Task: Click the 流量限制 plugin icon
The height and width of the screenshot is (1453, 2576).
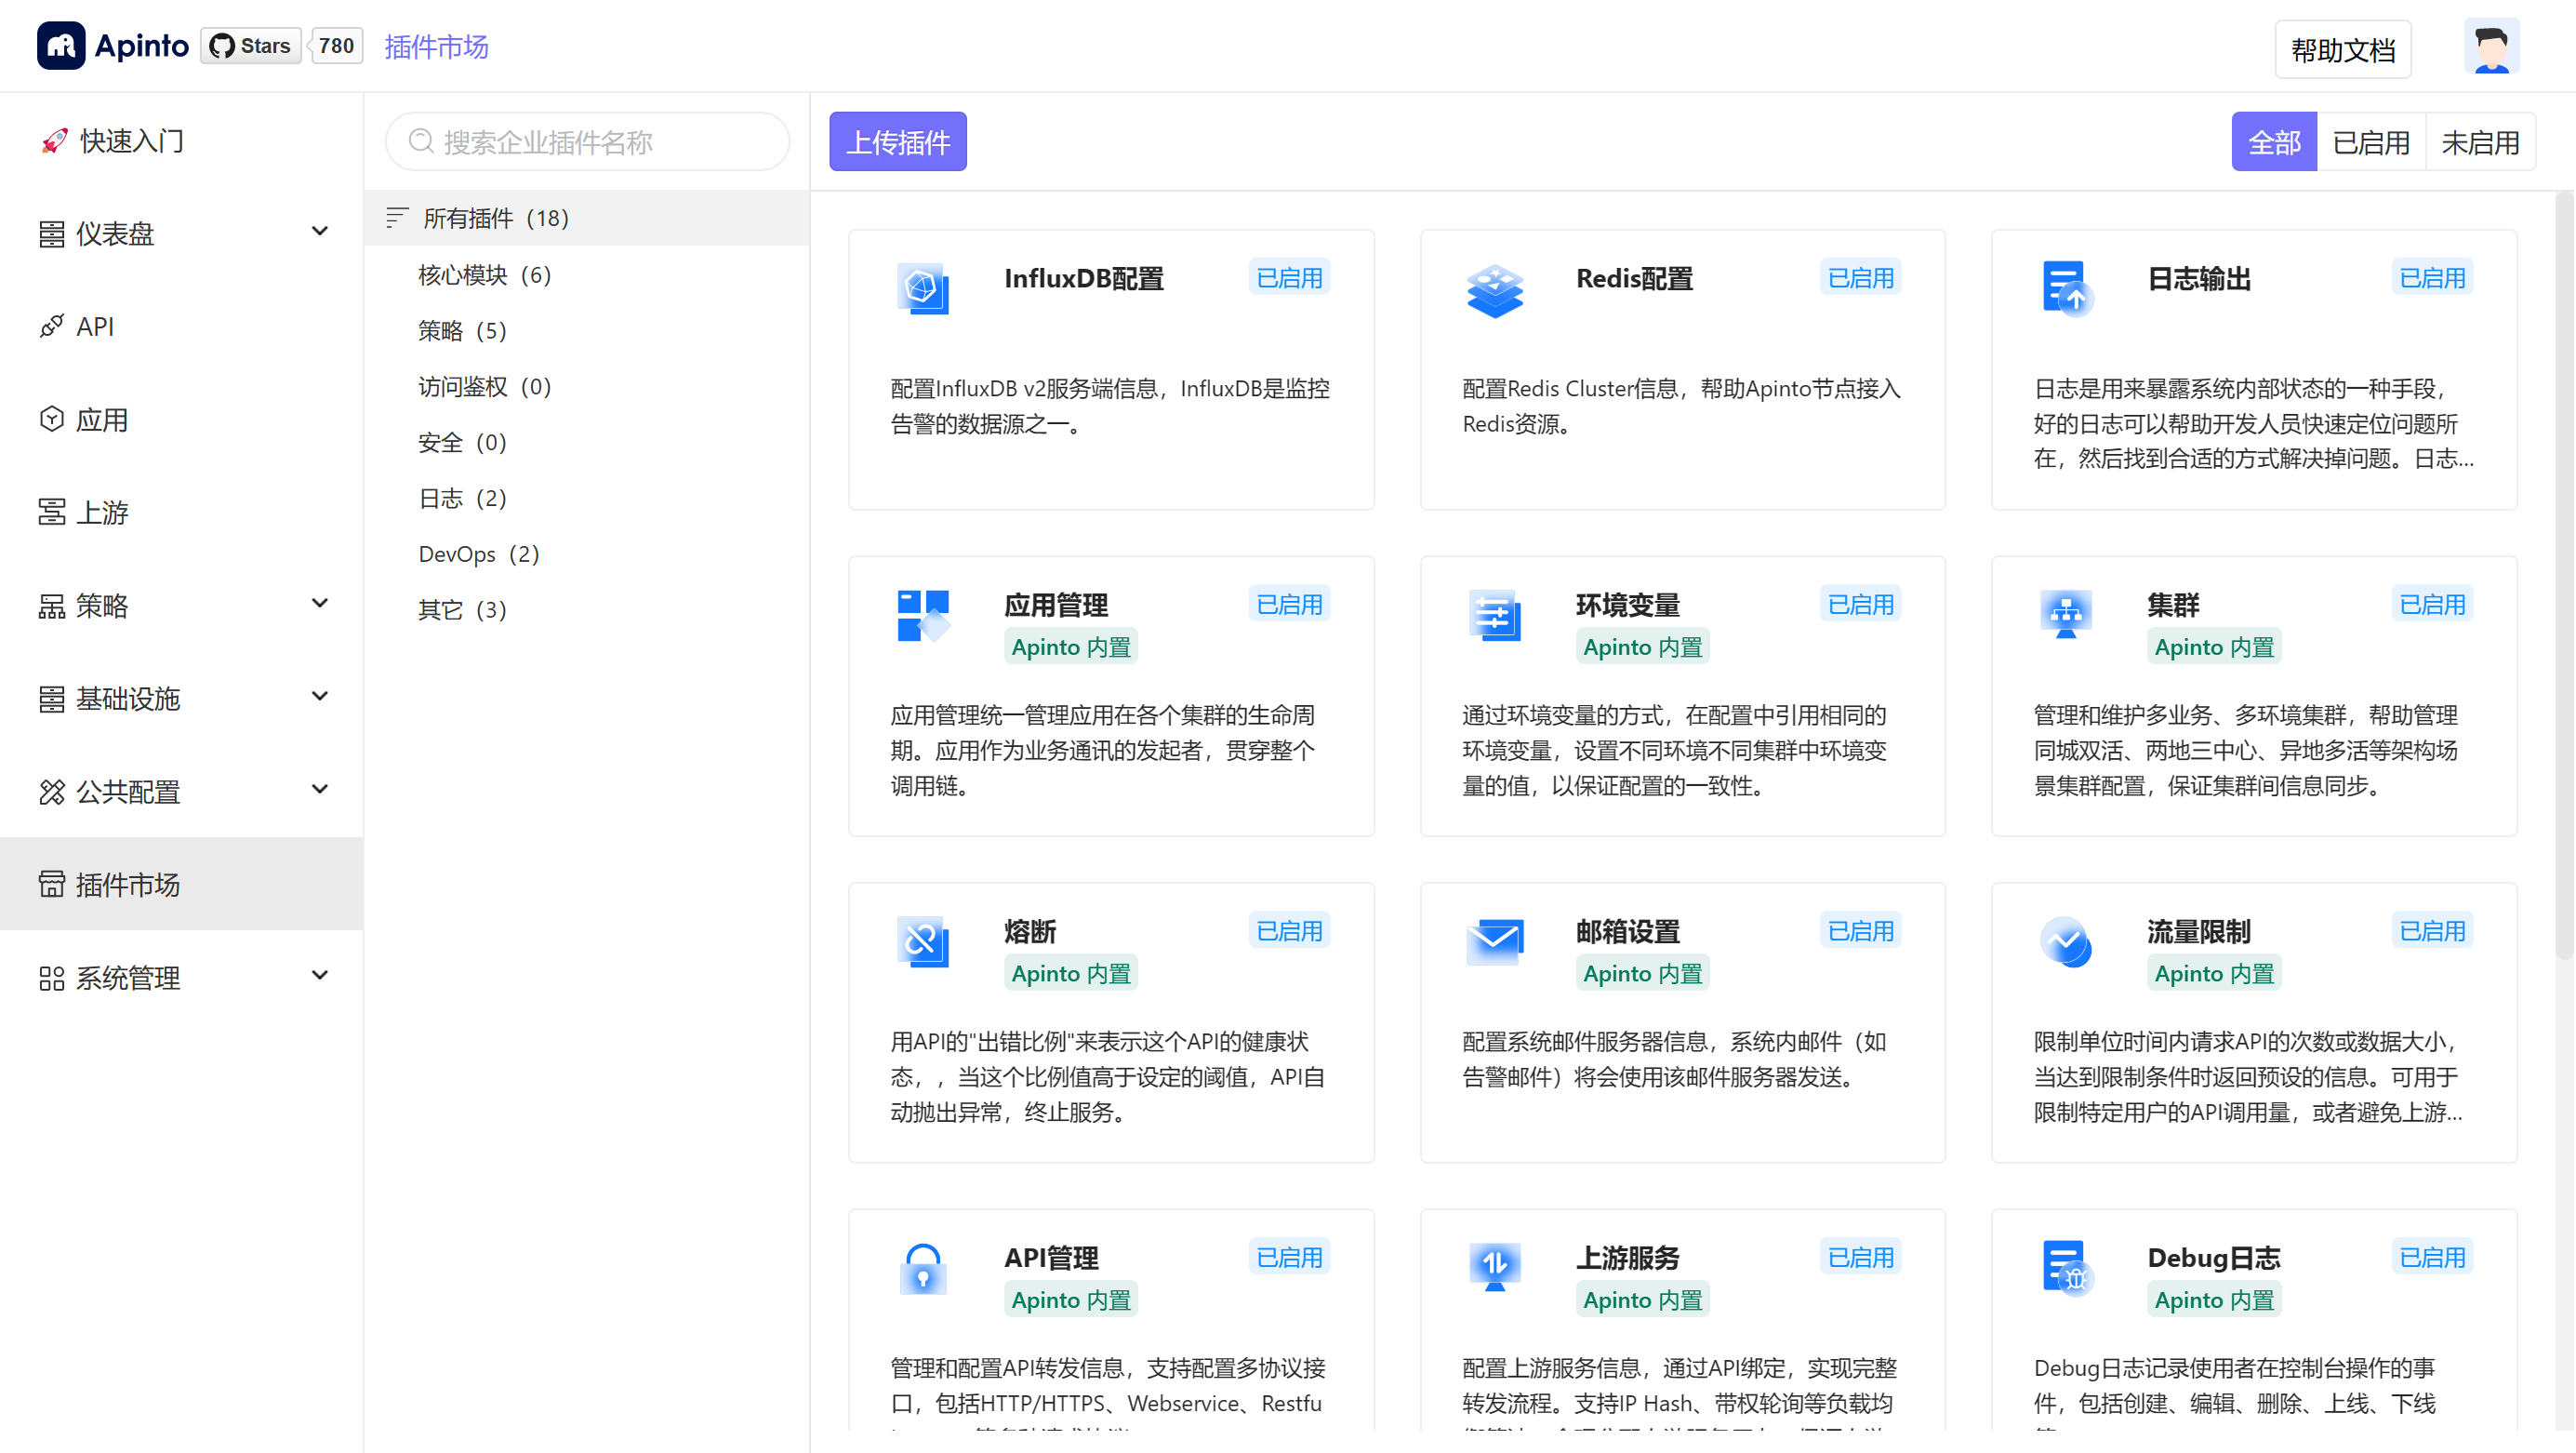Action: (x=2066, y=942)
